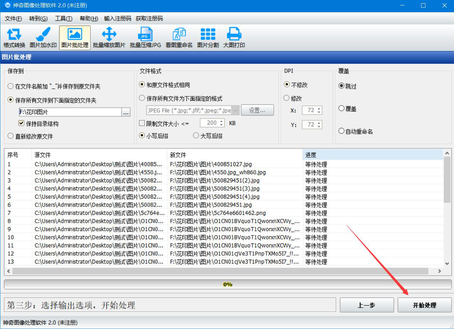Select row with 500829451(4).jpg
Viewport: 454px width, 329px height.
point(224,197)
